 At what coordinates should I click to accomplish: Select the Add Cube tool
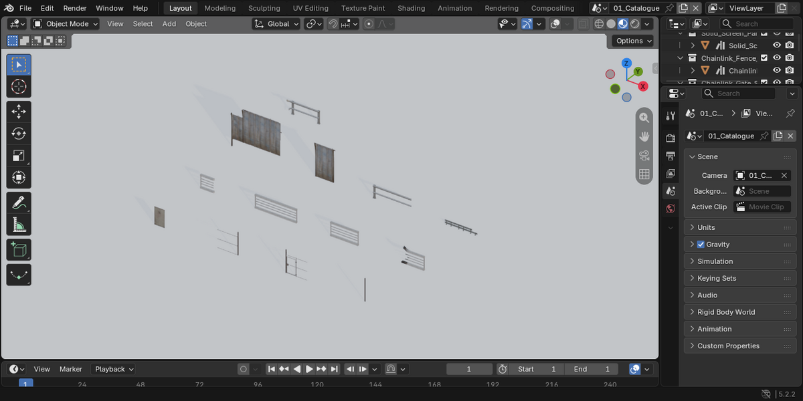(x=19, y=250)
